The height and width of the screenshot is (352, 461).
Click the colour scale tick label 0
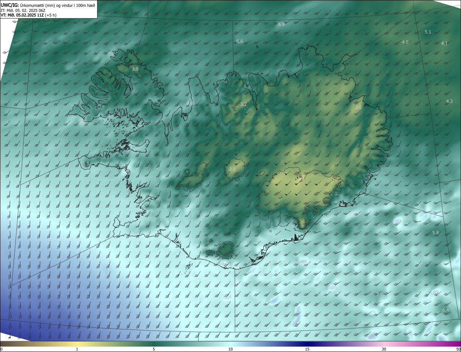point(1,349)
